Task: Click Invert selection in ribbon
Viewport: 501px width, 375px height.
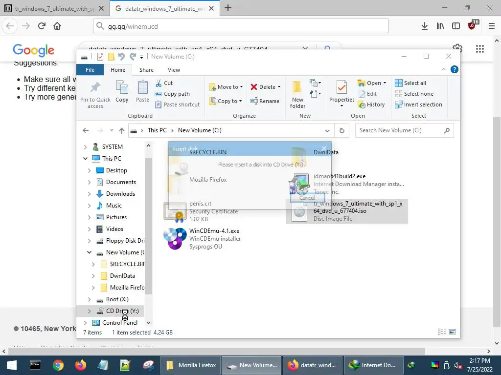Action: [419, 104]
